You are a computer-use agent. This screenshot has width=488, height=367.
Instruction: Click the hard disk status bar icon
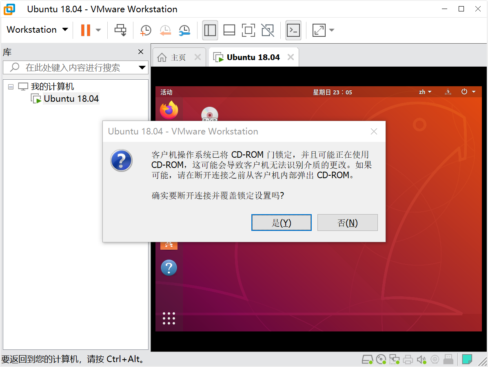(x=367, y=359)
